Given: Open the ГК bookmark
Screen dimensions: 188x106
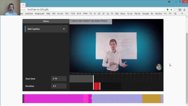Looking at the screenshot, I should 112,14.
